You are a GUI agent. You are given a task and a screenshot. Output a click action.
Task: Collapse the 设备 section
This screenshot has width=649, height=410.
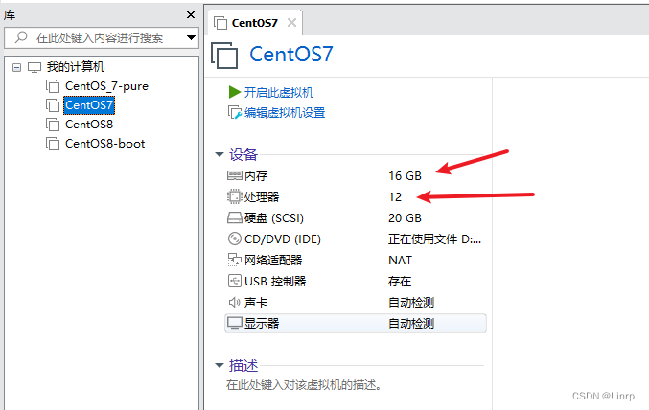click(220, 155)
